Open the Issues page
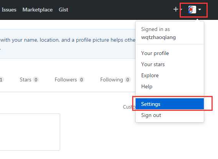Image resolution: width=218 pixels, height=159 pixels. [x=9, y=10]
